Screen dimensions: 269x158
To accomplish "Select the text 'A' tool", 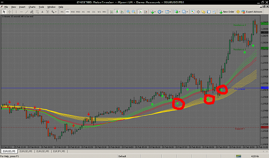I will click(x=42, y=12).
